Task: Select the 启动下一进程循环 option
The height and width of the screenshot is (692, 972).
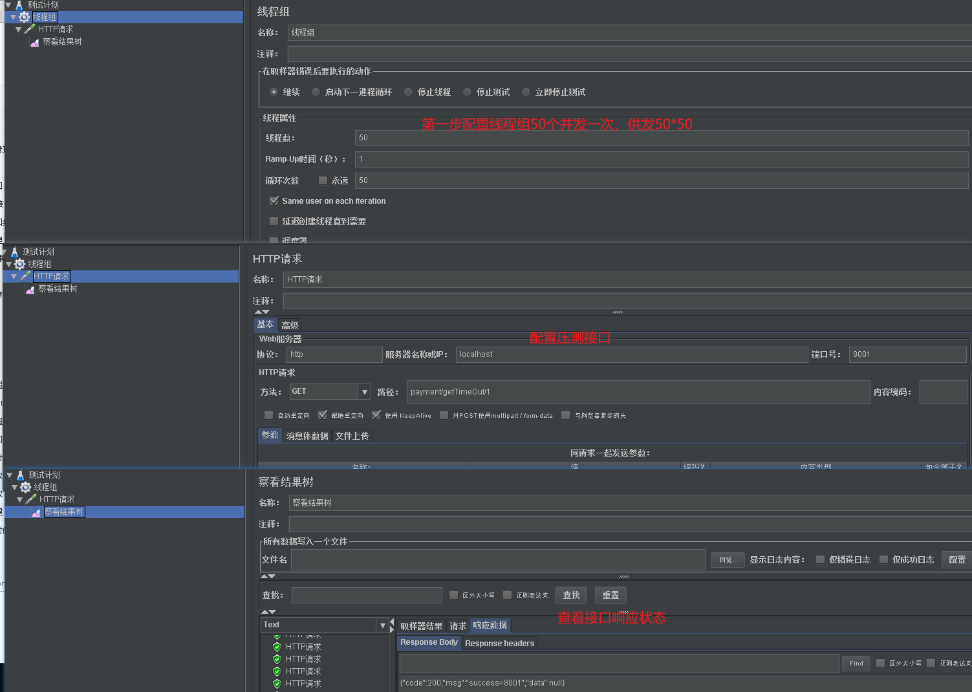Action: (316, 92)
